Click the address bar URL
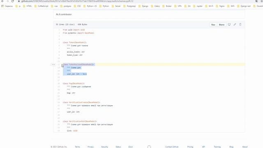Viewport: 263px width, 148px height. pyautogui.click(x=77, y=1)
